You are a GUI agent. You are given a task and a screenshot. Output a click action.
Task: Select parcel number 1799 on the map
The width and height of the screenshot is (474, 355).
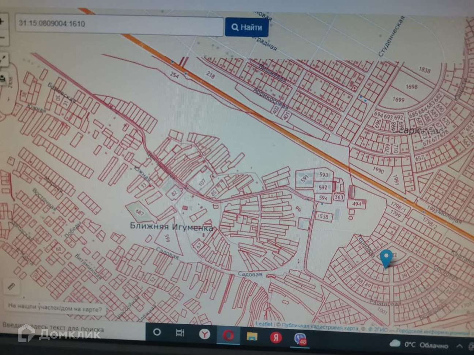click(x=395, y=214)
